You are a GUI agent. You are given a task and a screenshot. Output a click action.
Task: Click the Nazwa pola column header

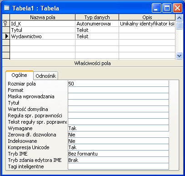(x=43, y=17)
